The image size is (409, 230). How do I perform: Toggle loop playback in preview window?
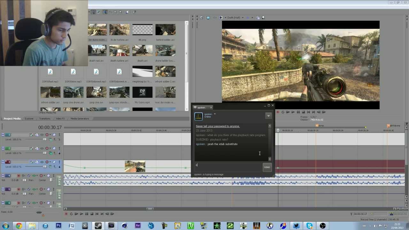(283, 112)
